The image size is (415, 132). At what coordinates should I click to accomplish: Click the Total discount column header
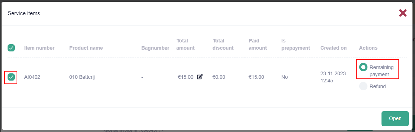223,44
